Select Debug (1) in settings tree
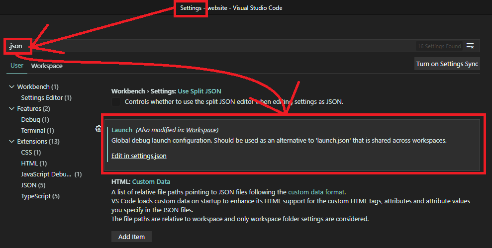492x248 pixels. 35,119
